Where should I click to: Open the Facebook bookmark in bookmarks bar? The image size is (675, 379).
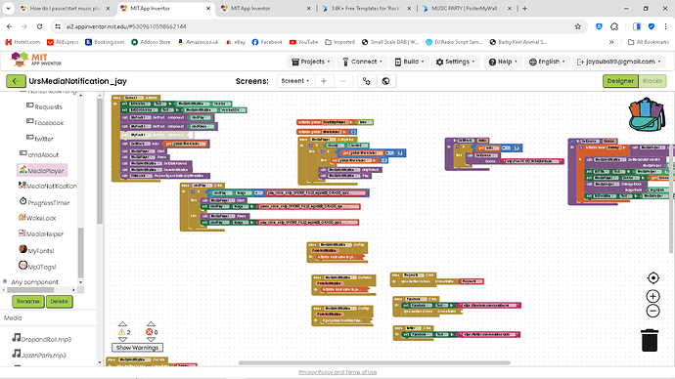(x=267, y=42)
